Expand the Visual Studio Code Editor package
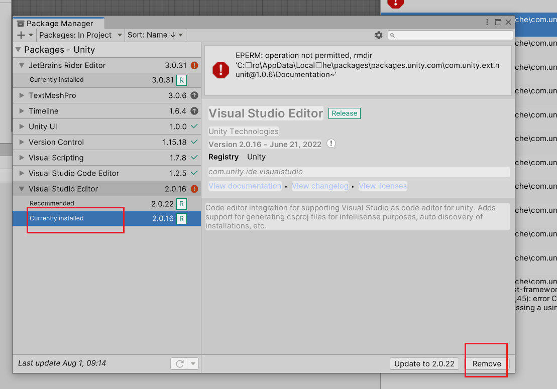 click(22, 173)
